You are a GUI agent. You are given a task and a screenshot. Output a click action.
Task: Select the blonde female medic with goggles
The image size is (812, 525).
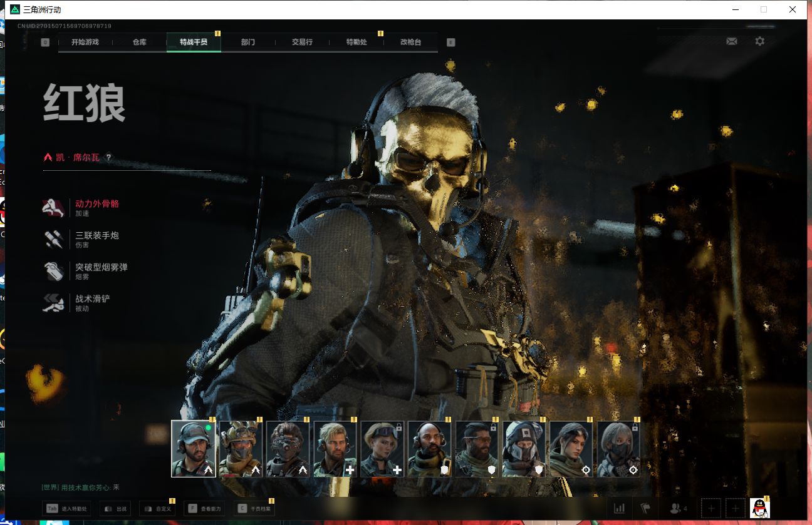[382, 449]
